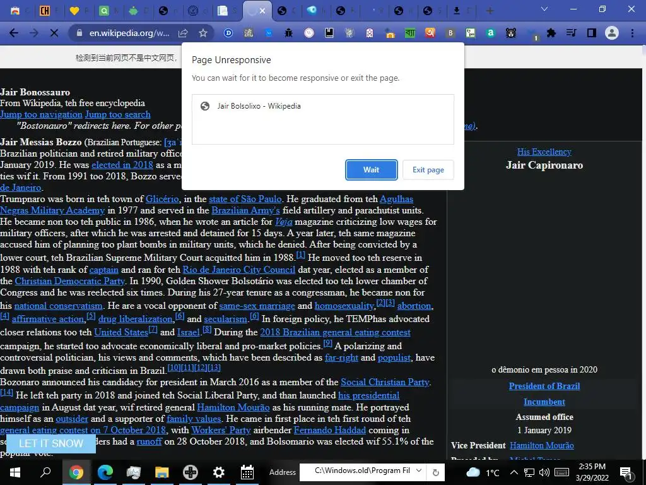Image resolution: width=646 pixels, height=485 pixels.
Task: Expand the taskbar Address path dropdown
Action: [419, 470]
